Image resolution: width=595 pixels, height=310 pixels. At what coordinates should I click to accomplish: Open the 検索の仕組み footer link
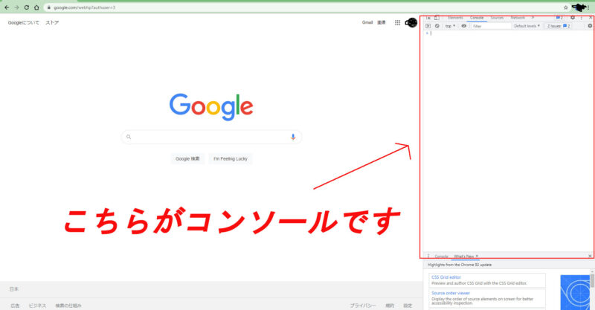pos(68,306)
